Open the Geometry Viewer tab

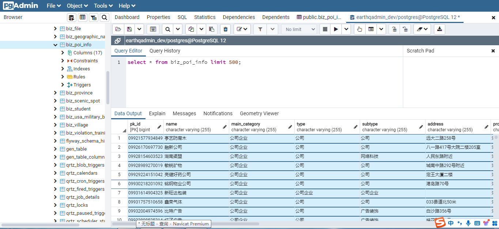(259, 113)
